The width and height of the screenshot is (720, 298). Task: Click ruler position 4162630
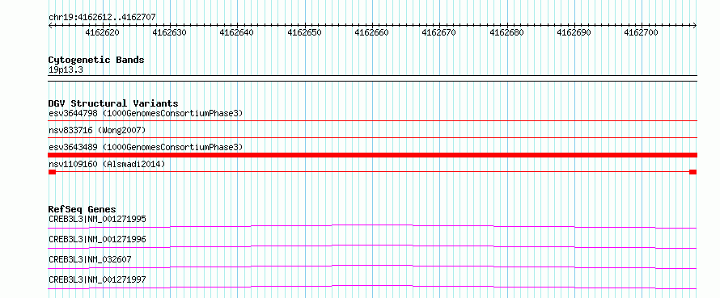click(x=169, y=32)
